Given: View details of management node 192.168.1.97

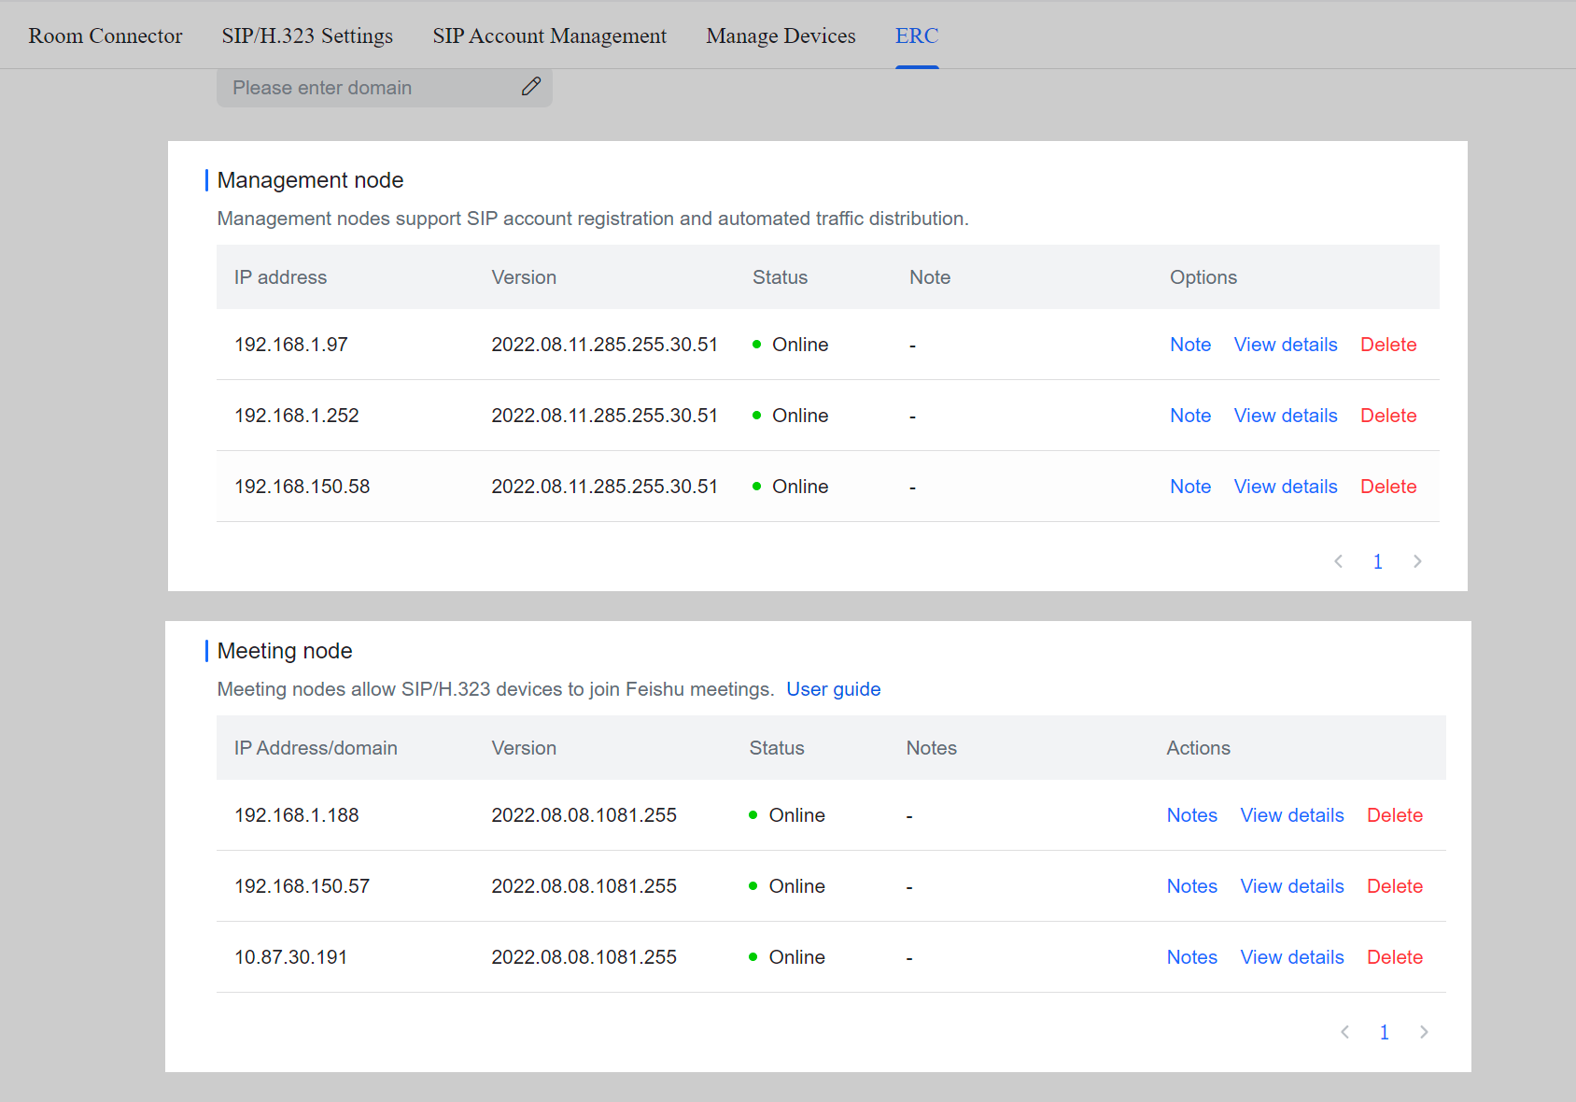Looking at the screenshot, I should click(x=1286, y=344).
